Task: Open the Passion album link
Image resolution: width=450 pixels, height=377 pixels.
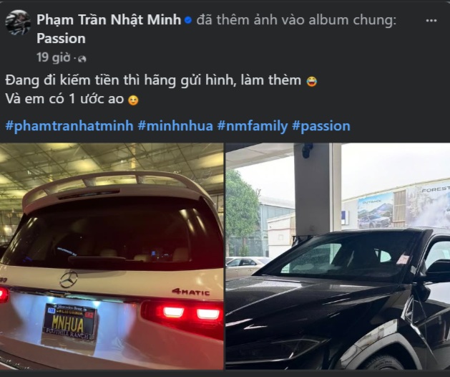Action: (x=61, y=39)
